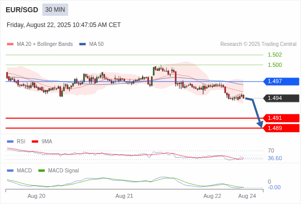The height and width of the screenshot is (204, 301).
Task: Click the 30 MIN timeframe badge
Action: (x=55, y=10)
